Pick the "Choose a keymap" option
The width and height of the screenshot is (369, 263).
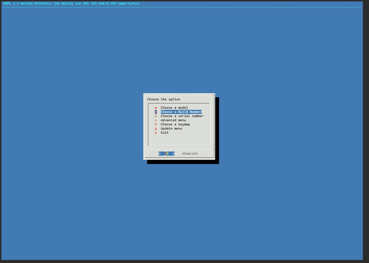[175, 124]
